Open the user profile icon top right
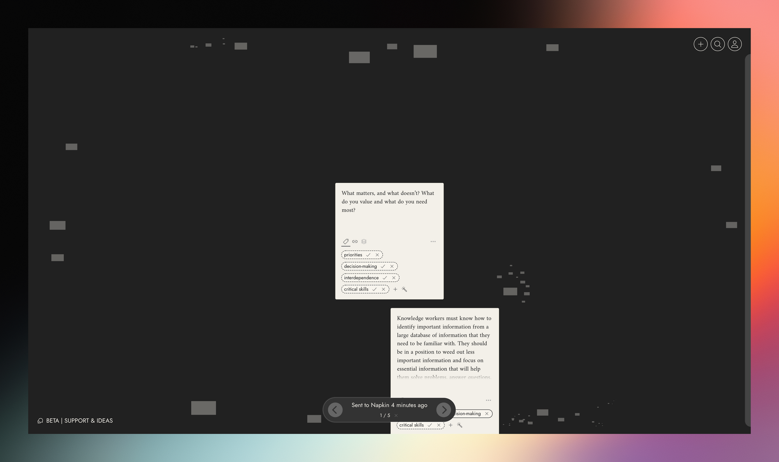Image resolution: width=779 pixels, height=462 pixels. coord(735,44)
